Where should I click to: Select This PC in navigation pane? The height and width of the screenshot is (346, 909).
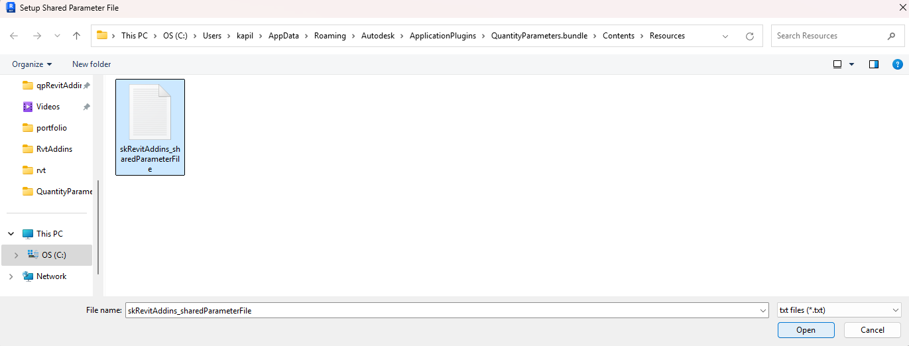[43, 234]
